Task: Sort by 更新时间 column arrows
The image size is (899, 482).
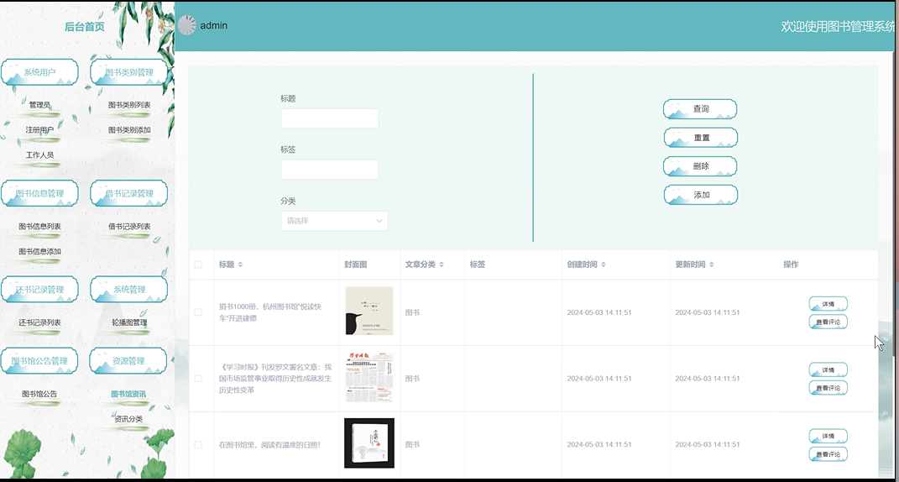Action: point(712,265)
